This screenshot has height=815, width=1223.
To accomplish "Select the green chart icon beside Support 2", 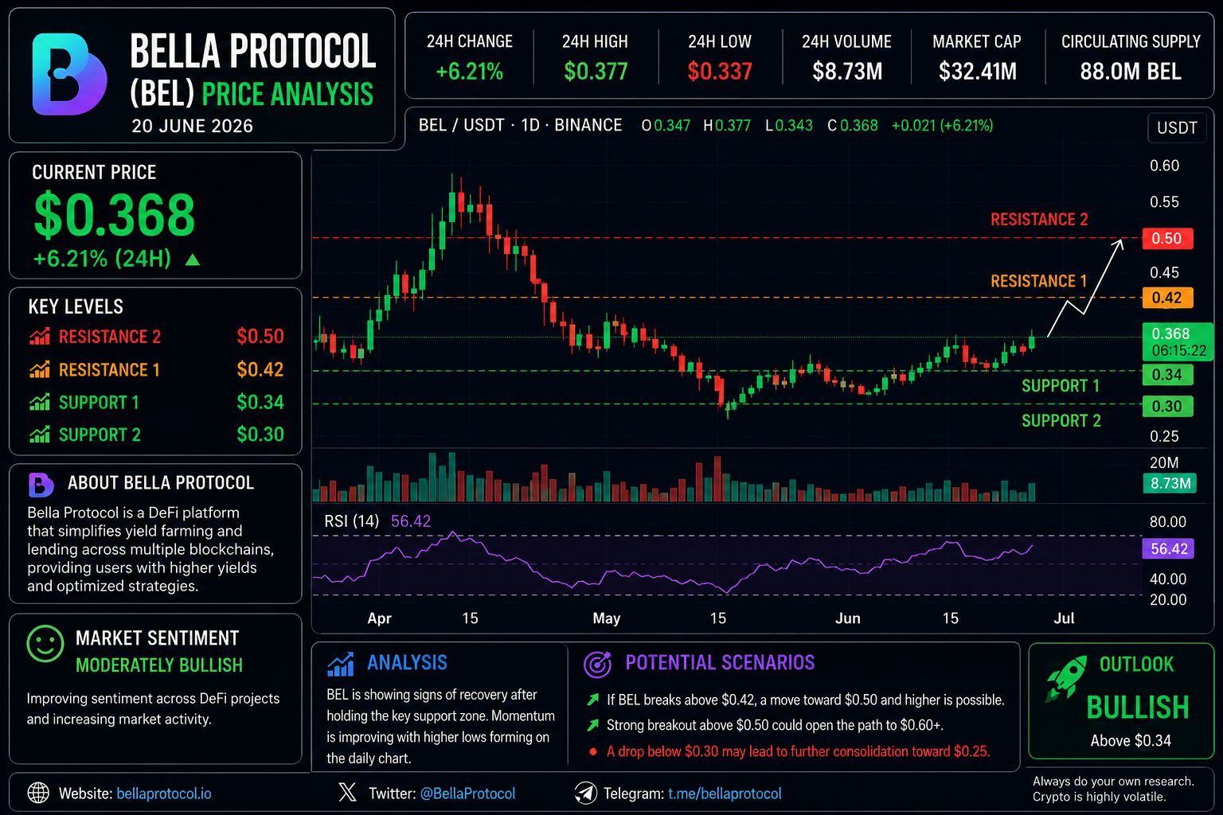I will coord(39,435).
